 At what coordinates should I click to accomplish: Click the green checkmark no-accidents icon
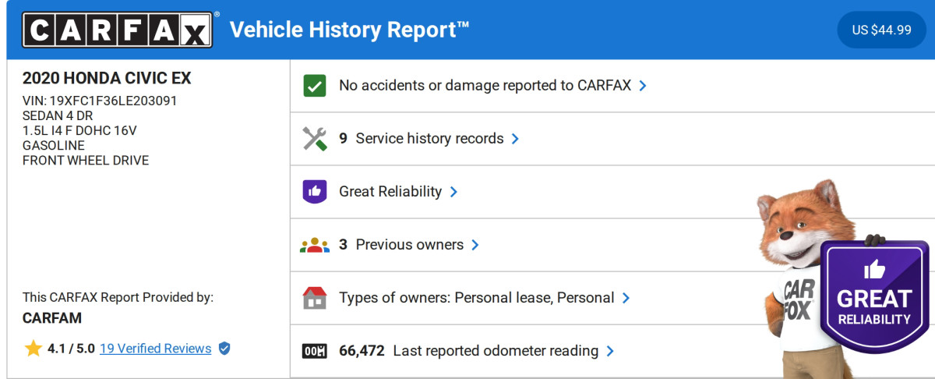click(315, 86)
